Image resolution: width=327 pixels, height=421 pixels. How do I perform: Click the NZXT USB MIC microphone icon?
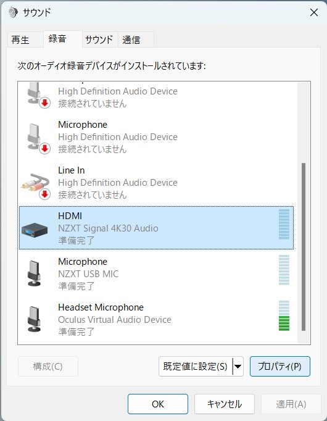(x=34, y=273)
